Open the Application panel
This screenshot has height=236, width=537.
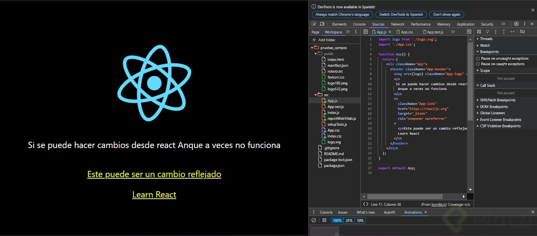(465, 24)
